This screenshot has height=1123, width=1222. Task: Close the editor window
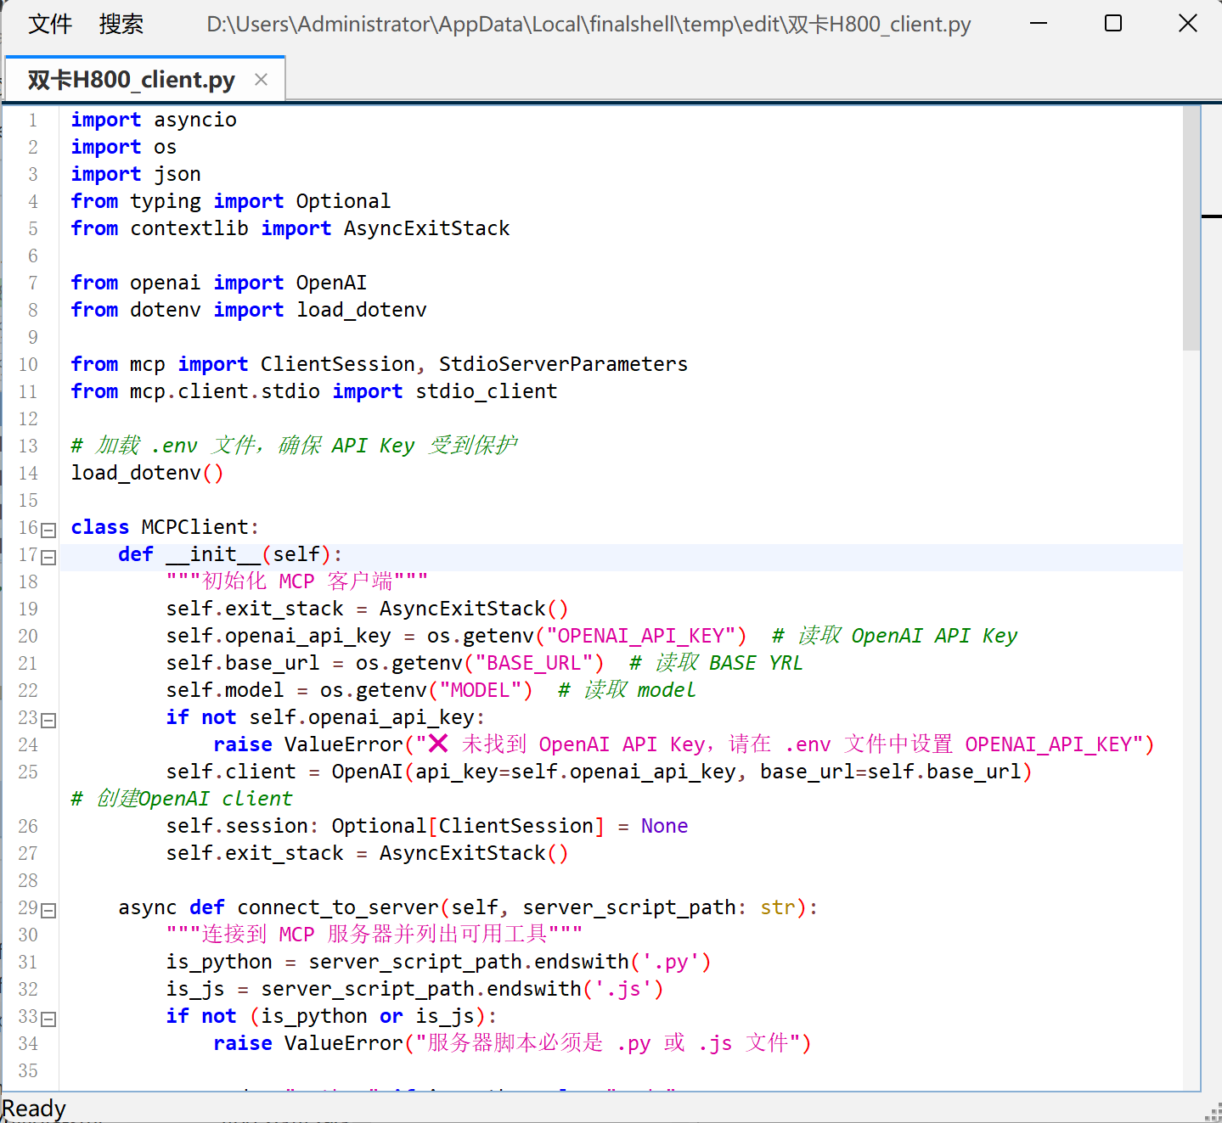tap(1188, 24)
